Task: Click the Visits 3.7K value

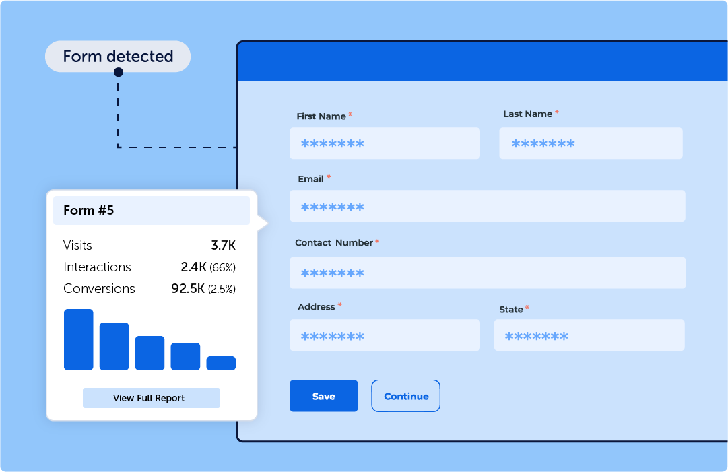Action: tap(223, 246)
